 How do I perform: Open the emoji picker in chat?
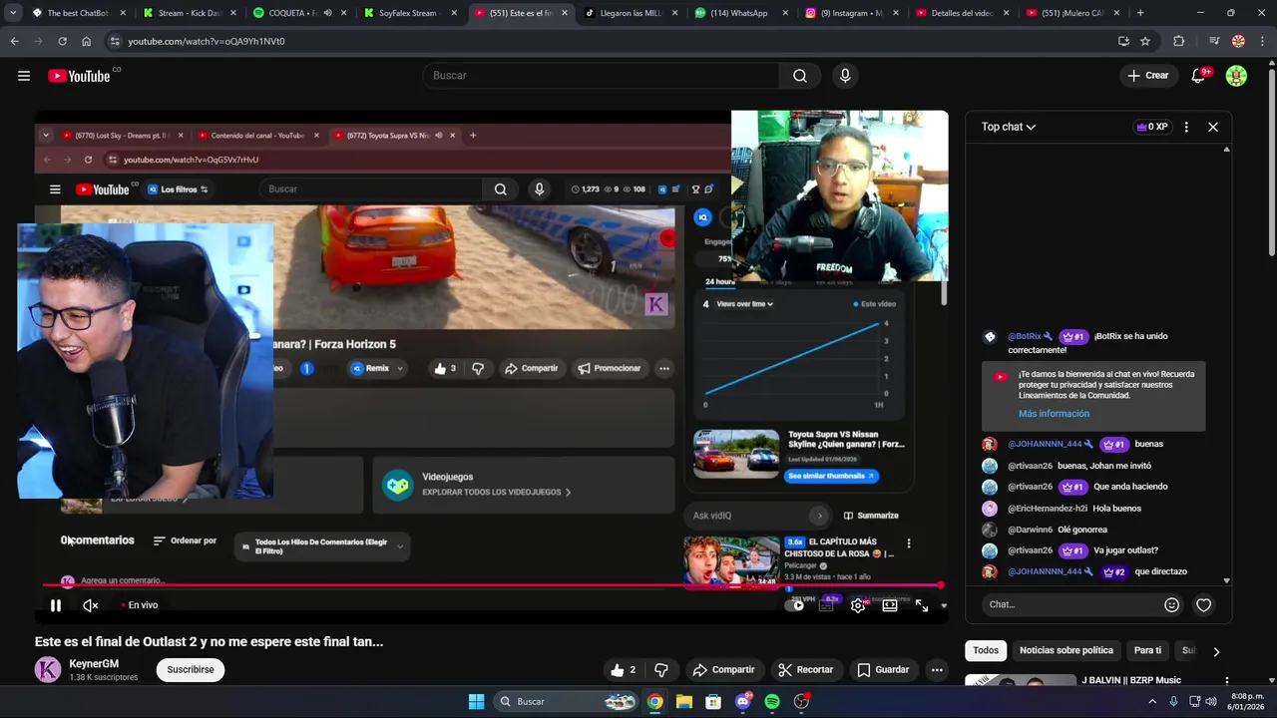point(1172,604)
